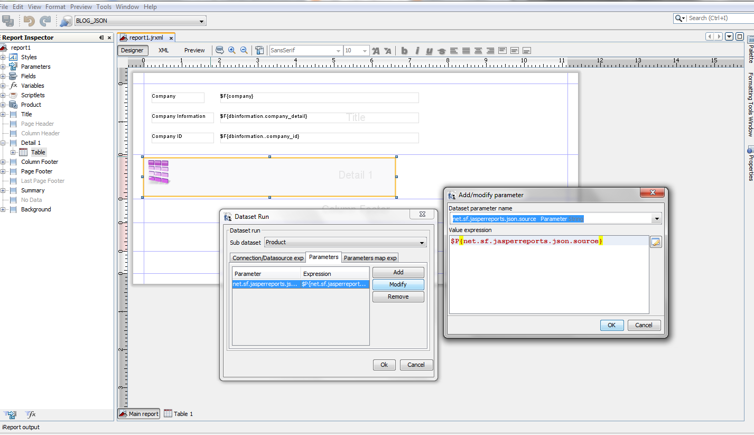Align text to bottom

pos(527,51)
